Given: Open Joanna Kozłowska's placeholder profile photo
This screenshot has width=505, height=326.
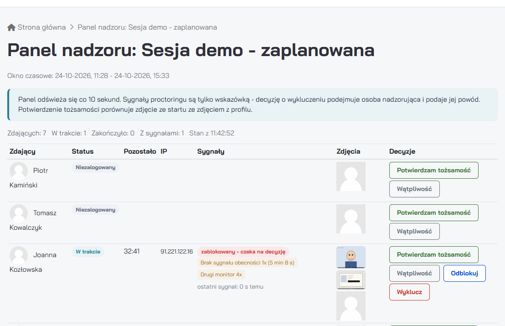Looking at the screenshot, I should 351,306.
